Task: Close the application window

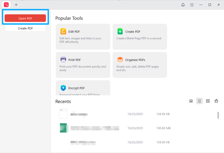Action: click(x=219, y=5)
